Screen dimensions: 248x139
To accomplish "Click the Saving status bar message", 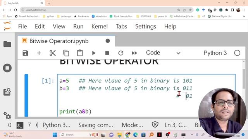I will [96, 125].
